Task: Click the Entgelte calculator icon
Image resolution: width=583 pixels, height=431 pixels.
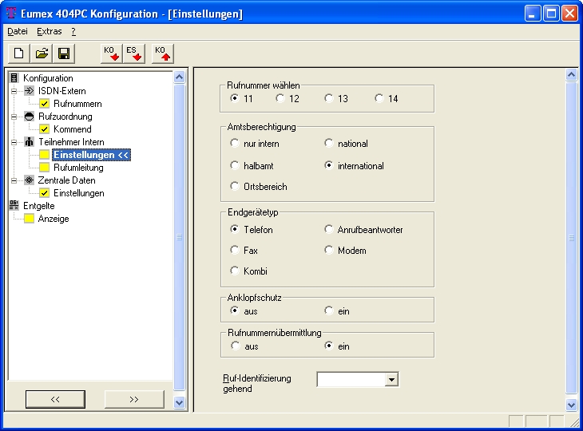Action: pos(14,205)
